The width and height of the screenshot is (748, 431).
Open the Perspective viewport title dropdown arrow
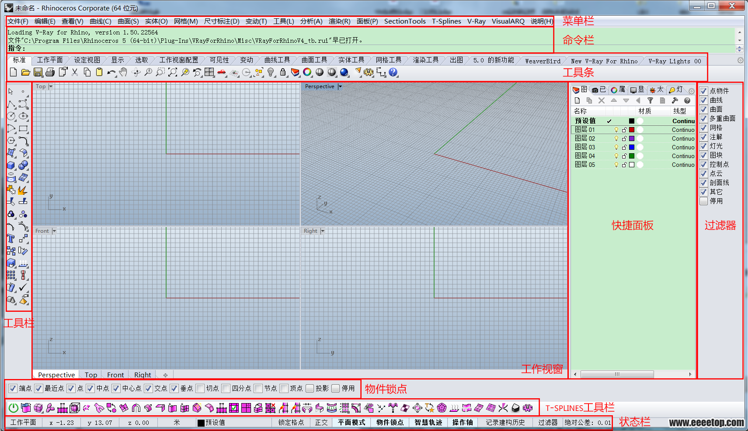click(340, 86)
